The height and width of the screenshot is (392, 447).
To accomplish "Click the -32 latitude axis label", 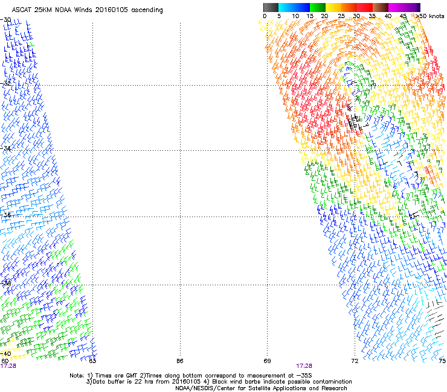I will [5, 83].
